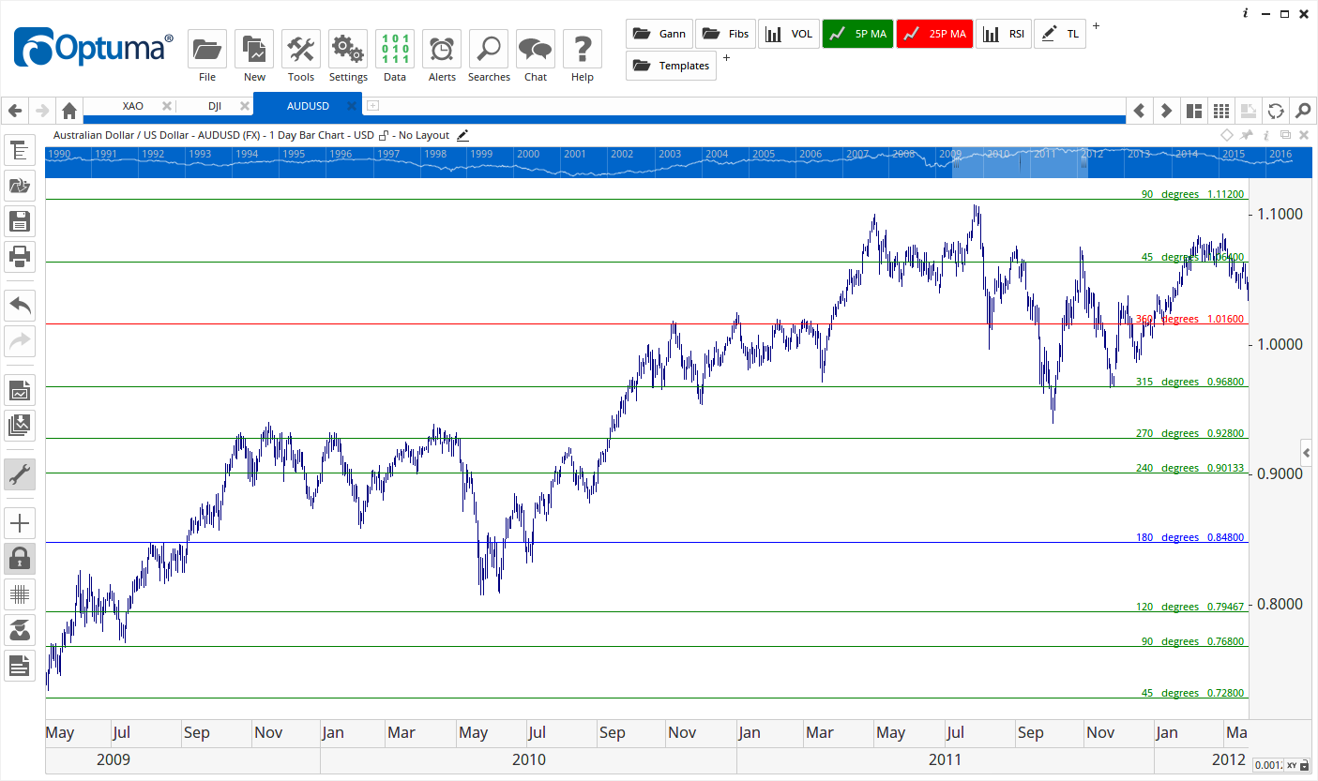
Task: Click the crosshair tool in the sidebar
Action: tap(20, 522)
